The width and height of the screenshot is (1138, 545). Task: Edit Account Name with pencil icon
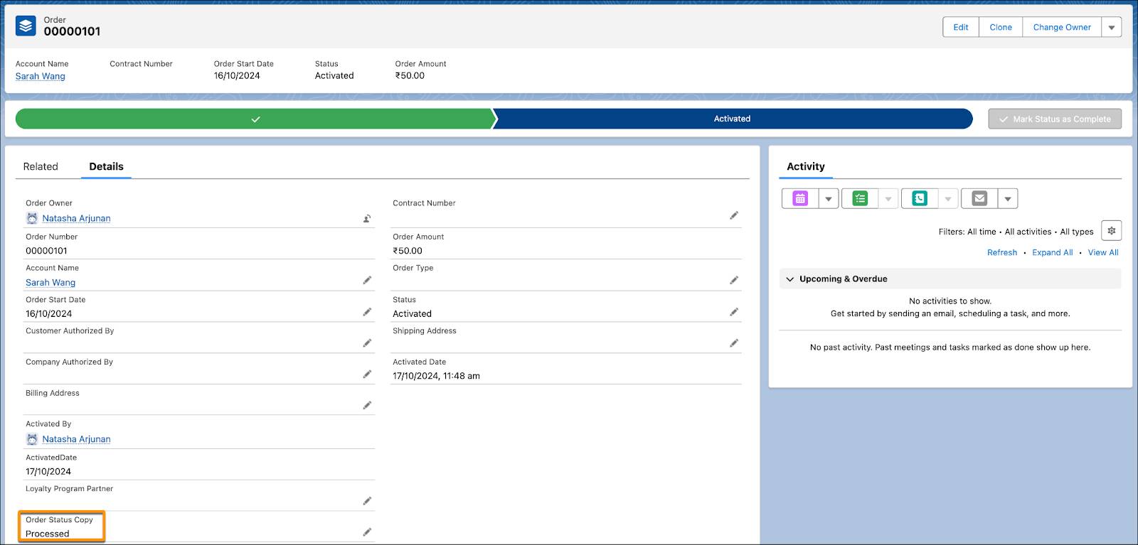367,280
